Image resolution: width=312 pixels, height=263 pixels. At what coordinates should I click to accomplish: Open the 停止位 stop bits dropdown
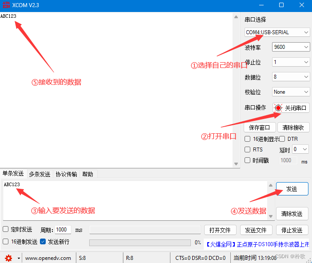point(291,62)
